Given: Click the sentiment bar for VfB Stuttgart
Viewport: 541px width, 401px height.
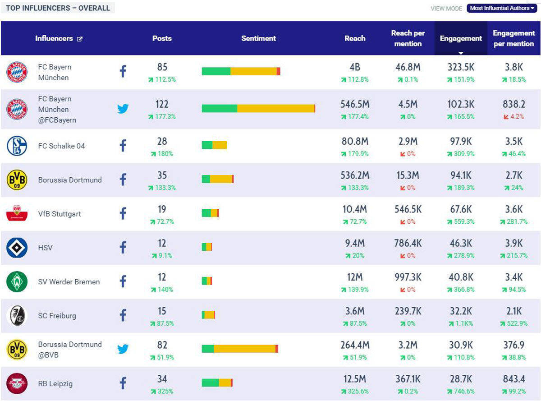Looking at the screenshot, I should tap(210, 213).
